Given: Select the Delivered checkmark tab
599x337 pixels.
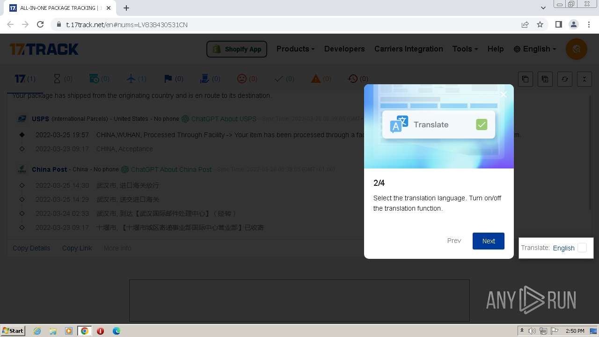Looking at the screenshot, I should point(284,79).
